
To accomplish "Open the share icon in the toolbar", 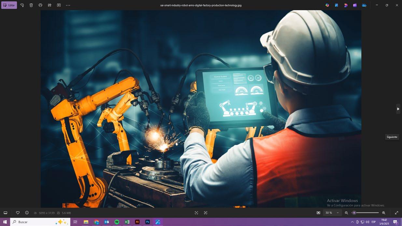I will 49,5.
